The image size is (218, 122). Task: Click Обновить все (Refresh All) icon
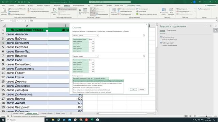click(54, 12)
